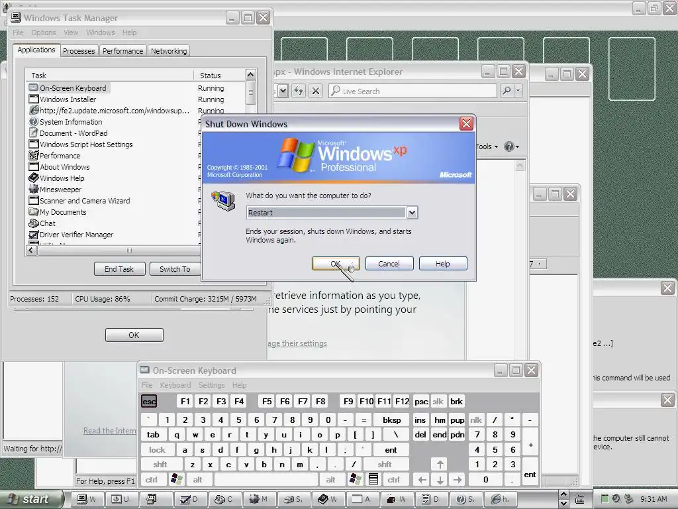Click the End Task button
Screen dimensions: 678x509
119,269
